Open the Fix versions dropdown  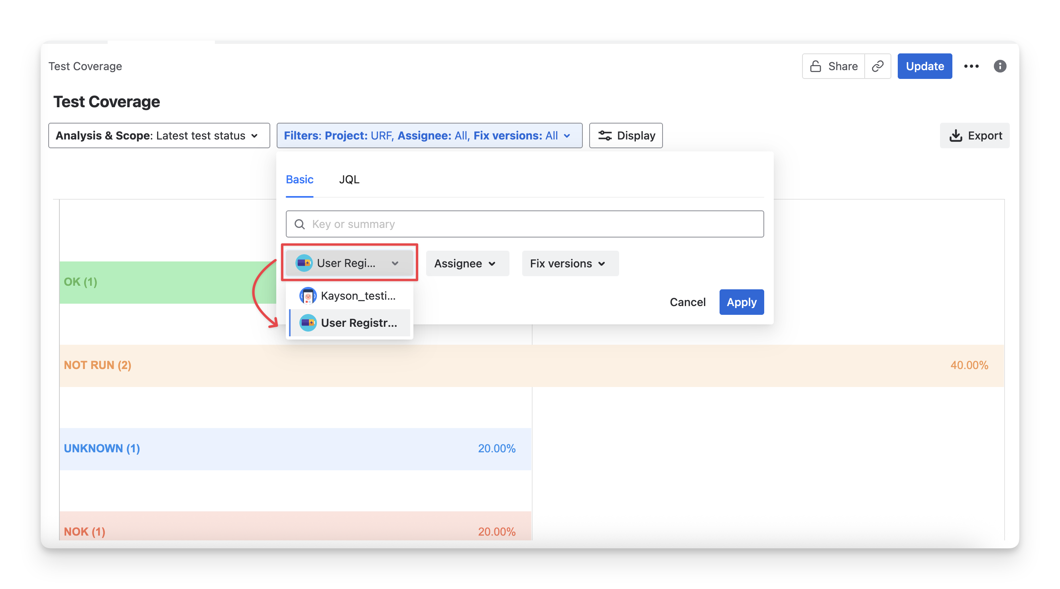click(570, 263)
